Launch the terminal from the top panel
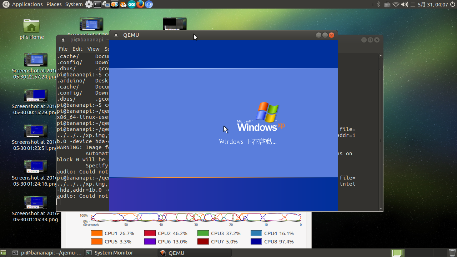This screenshot has height=257, width=457. tap(97, 4)
